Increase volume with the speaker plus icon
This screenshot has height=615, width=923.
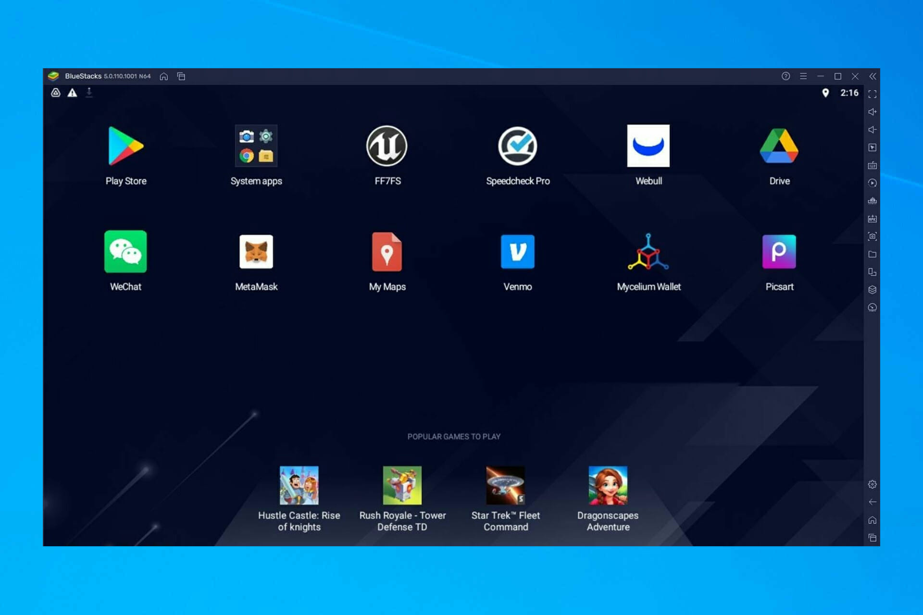873,112
